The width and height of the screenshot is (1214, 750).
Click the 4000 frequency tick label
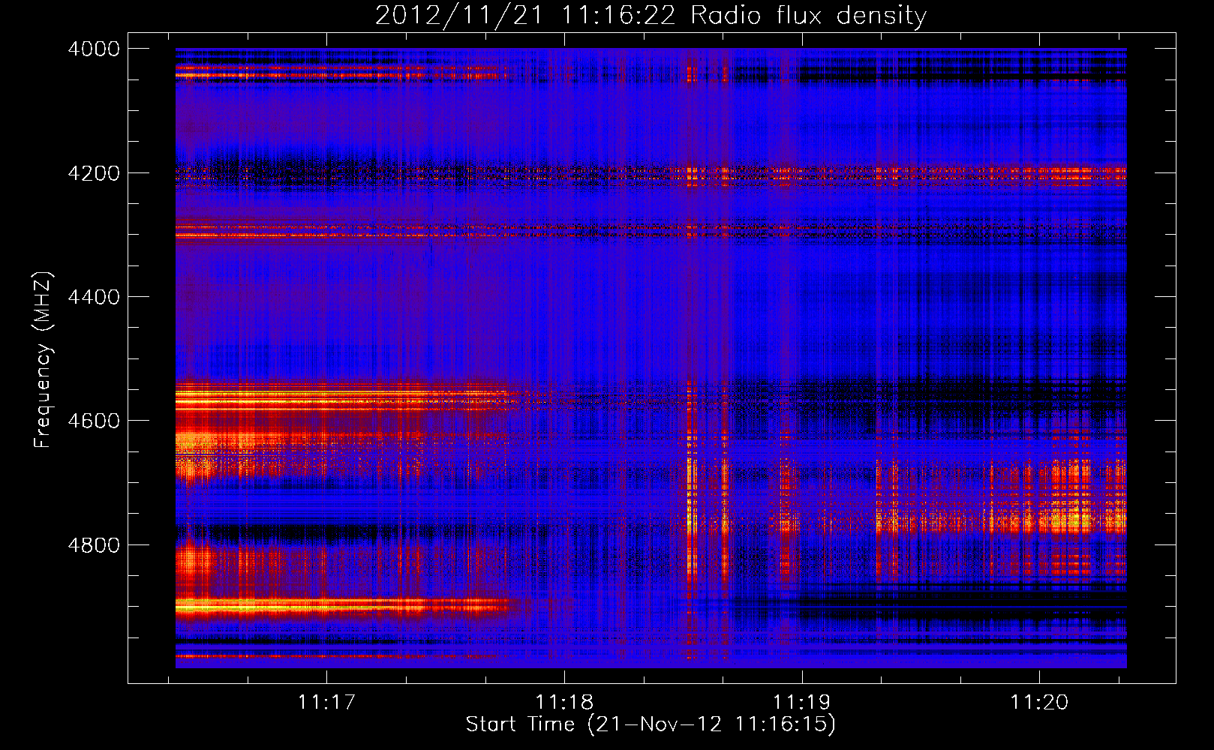[94, 49]
